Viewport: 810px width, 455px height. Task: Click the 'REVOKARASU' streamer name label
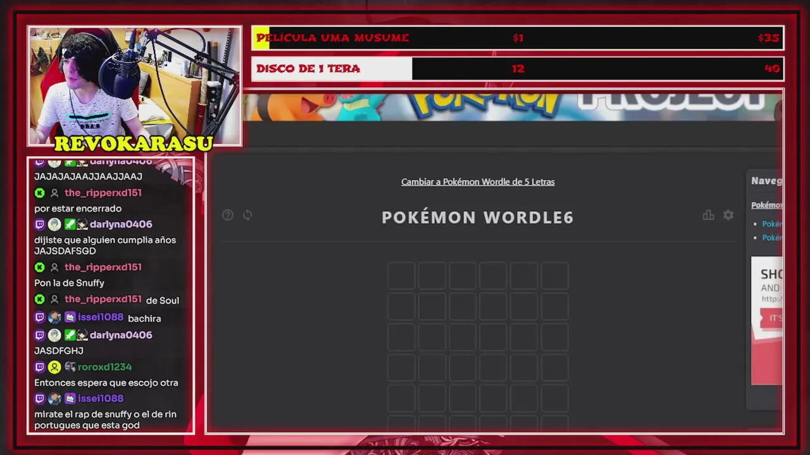pyautogui.click(x=134, y=143)
